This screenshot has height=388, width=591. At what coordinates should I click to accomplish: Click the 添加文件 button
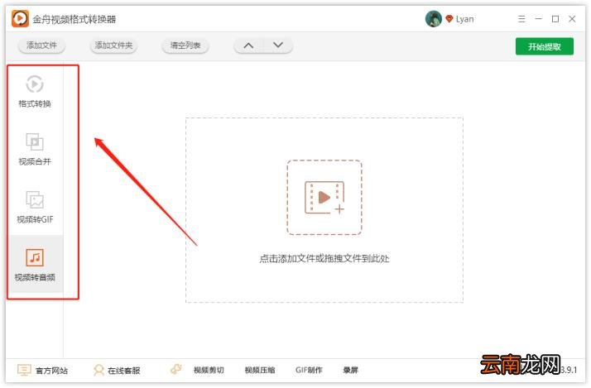41,46
